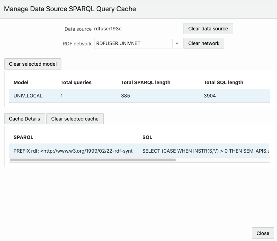Viewport: 277px width, 241px height.
Task: Click the SQL column header
Action: 147,137
